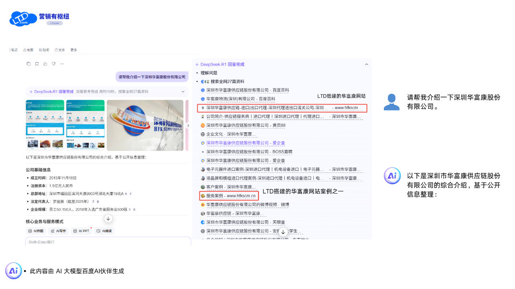Screen dimensions: 515x289
Task: Open first teal website screenshot thumbnail
Action: (x=45, y=124)
